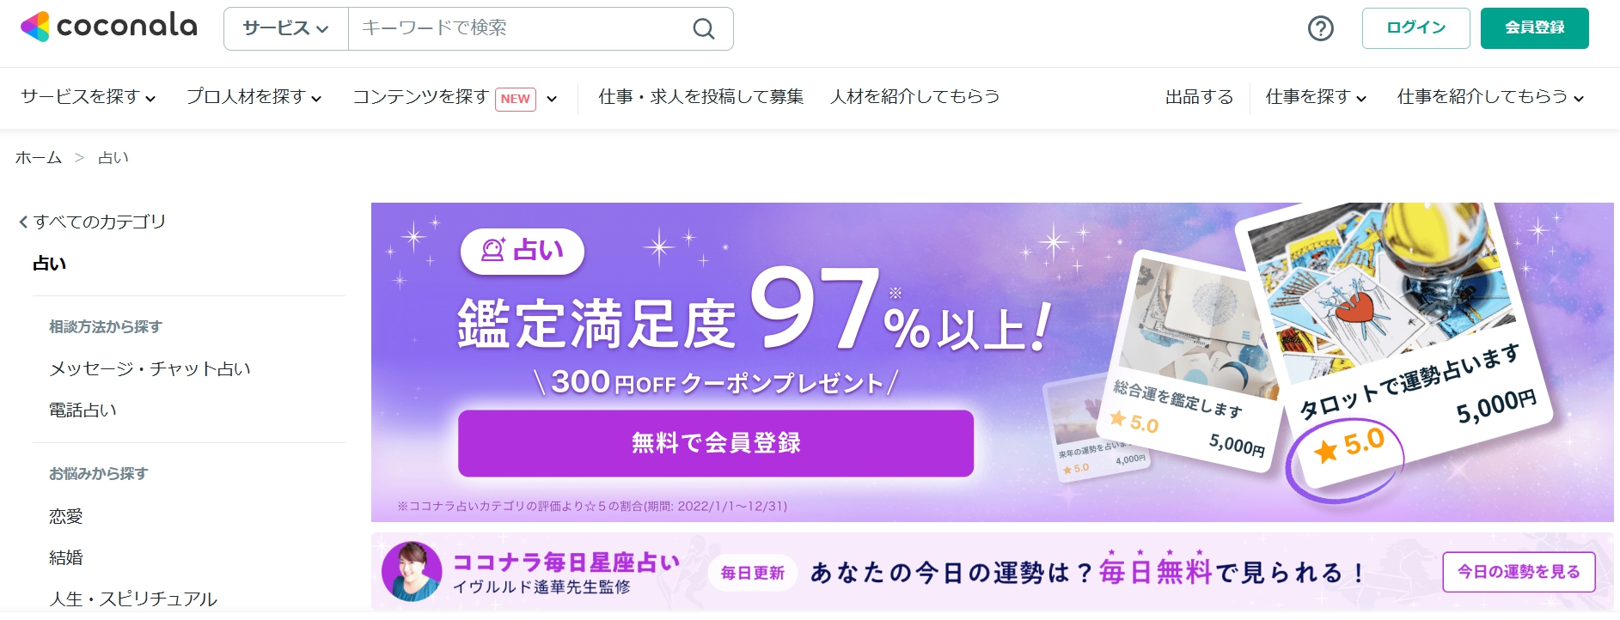Click the ログイン button

click(1416, 28)
